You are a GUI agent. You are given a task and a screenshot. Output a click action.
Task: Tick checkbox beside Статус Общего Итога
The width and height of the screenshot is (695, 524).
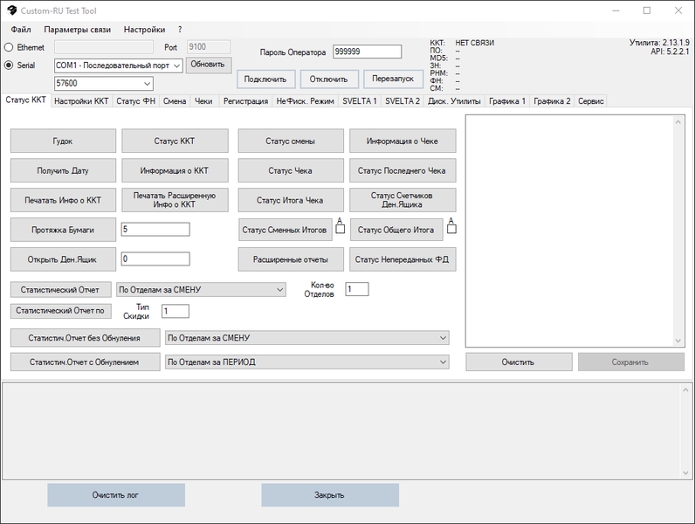click(452, 229)
